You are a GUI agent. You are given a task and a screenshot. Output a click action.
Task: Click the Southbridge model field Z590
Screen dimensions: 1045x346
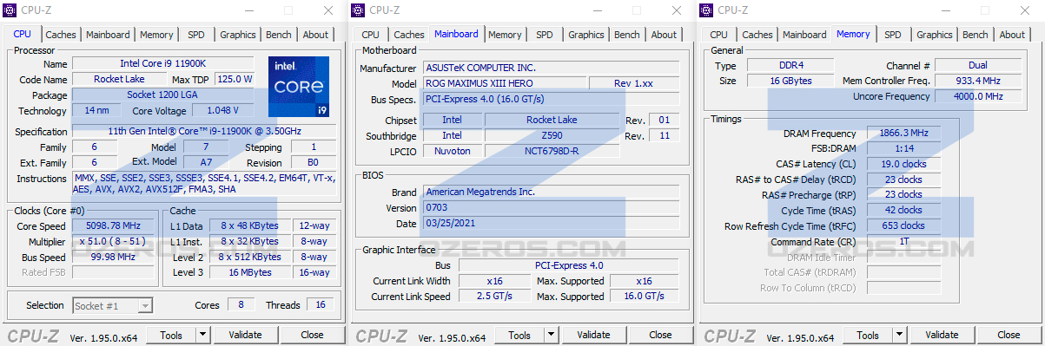click(x=552, y=135)
